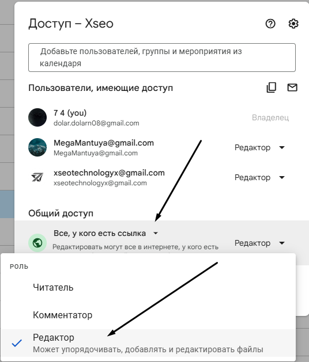The width and height of the screenshot is (309, 362).
Task: Open the 'Все, у кого есть ссылка' dropdown
Action: point(106,233)
